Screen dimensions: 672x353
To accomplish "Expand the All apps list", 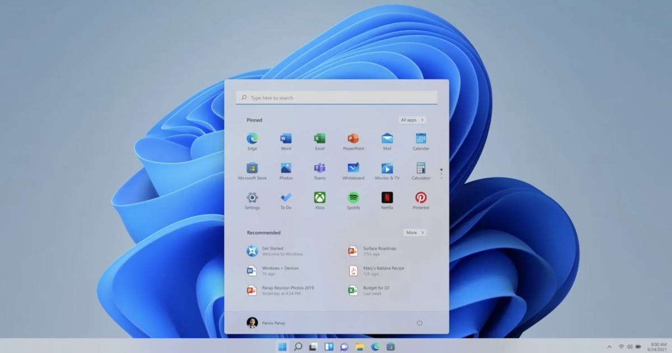I will click(x=413, y=120).
